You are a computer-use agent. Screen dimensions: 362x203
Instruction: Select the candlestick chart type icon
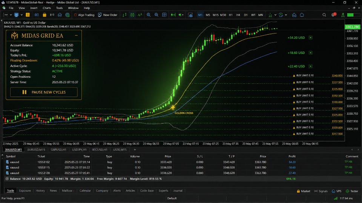click(132, 15)
